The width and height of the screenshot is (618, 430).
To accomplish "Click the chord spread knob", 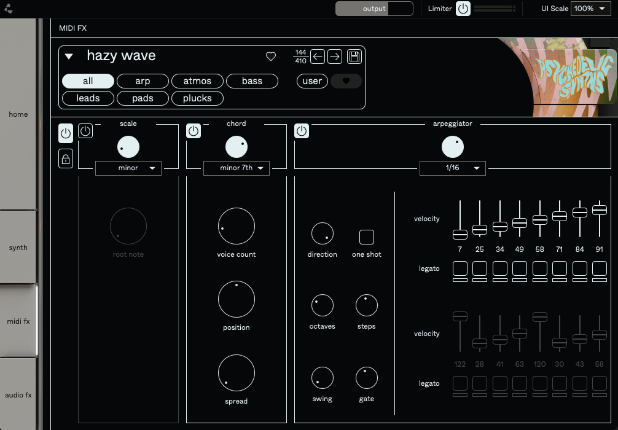I will click(x=237, y=373).
